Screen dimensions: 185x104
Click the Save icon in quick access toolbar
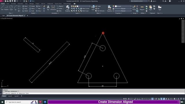click(10, 1)
